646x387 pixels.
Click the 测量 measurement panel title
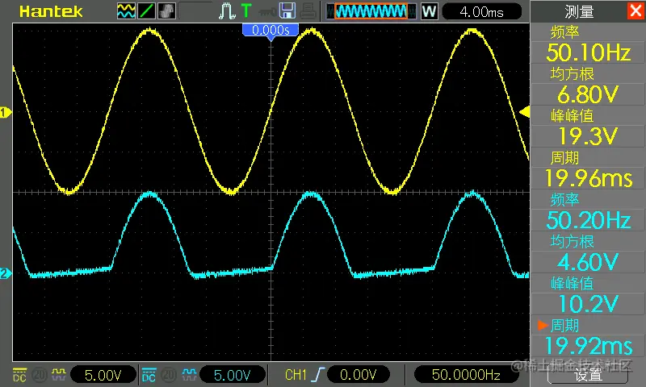coord(579,11)
